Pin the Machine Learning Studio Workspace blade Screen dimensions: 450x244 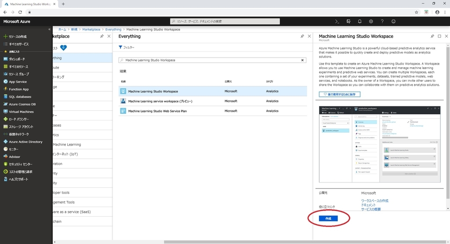tap(432, 36)
